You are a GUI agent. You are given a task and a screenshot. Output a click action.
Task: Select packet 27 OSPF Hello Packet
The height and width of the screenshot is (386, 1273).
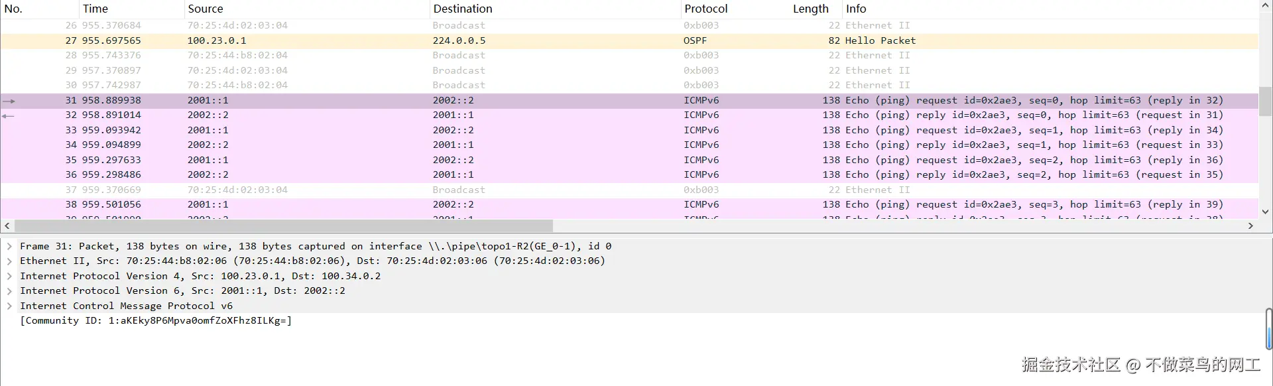[x=629, y=40]
